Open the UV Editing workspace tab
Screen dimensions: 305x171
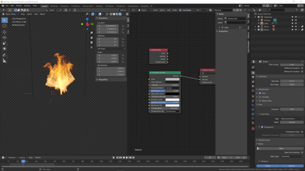tap(75, 6)
